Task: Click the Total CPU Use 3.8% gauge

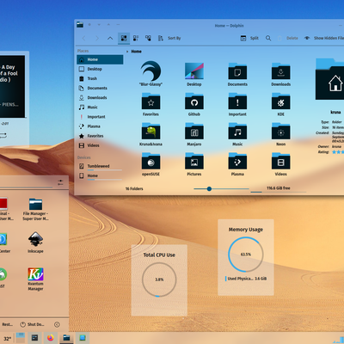Action: (159, 279)
